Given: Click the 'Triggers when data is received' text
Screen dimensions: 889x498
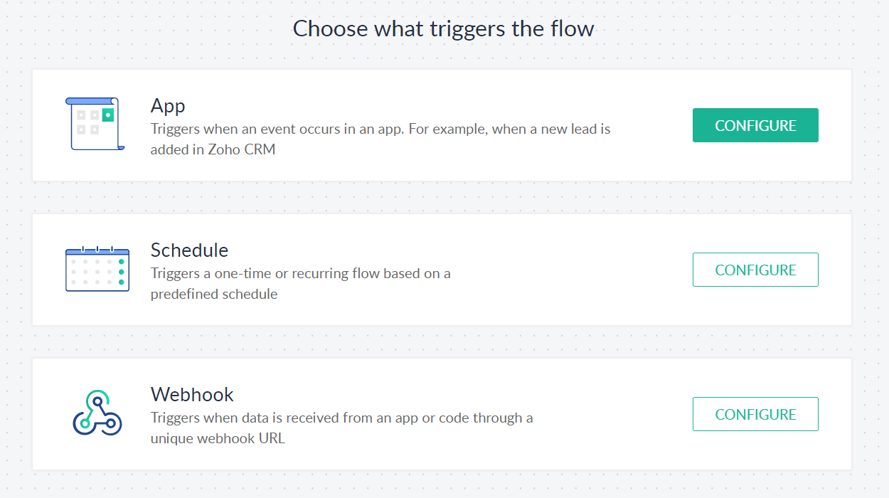Looking at the screenshot, I should [341, 418].
